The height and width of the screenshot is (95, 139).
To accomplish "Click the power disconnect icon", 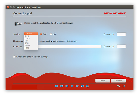I will pos(124,86).
